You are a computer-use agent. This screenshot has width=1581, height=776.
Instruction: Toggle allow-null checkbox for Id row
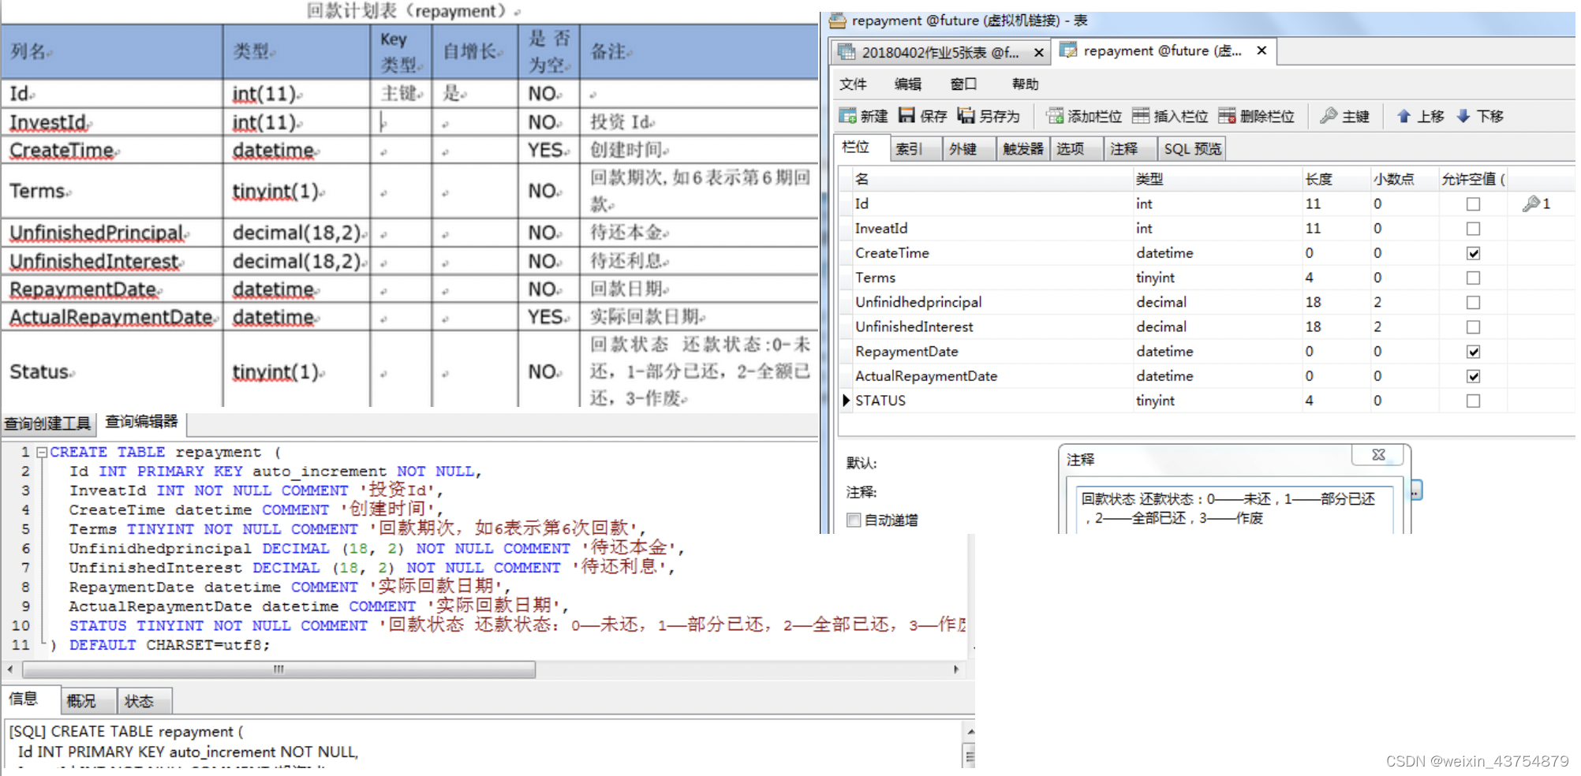click(x=1473, y=204)
